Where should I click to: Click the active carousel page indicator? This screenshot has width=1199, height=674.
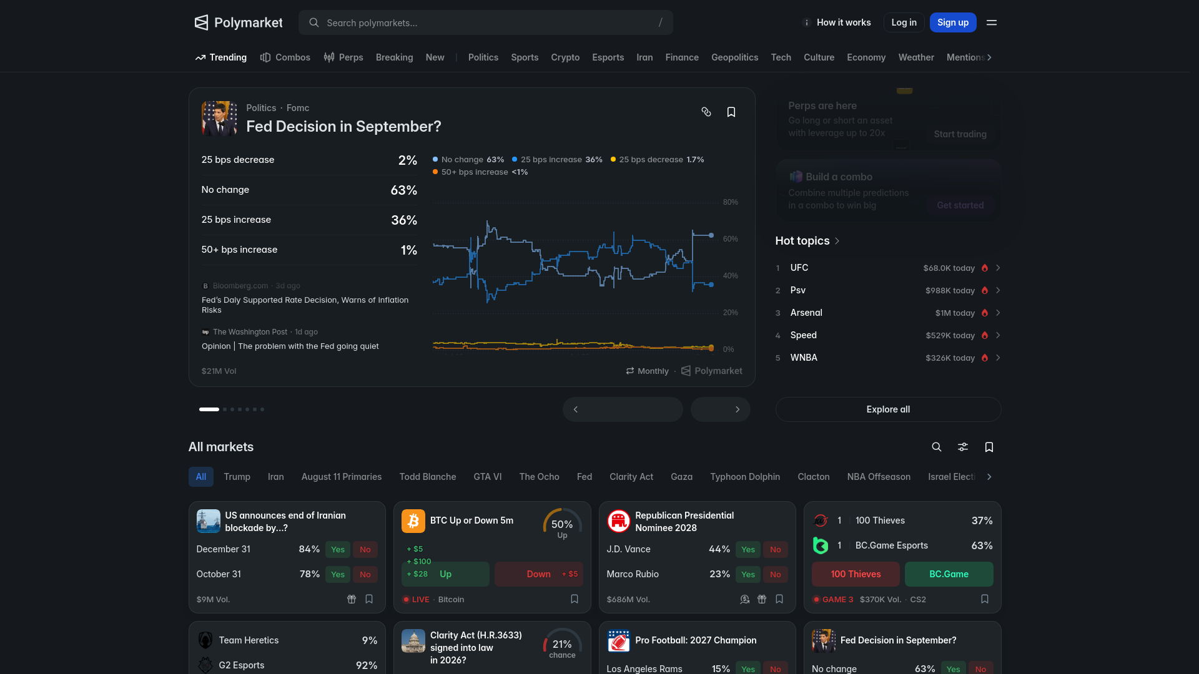pyautogui.click(x=209, y=409)
